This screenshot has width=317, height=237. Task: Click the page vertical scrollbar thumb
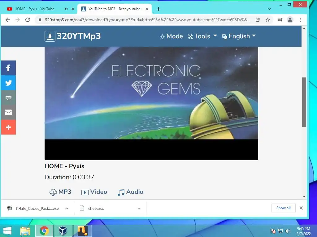304,102
